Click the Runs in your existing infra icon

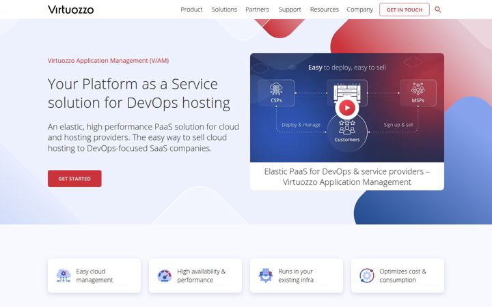tap(265, 276)
